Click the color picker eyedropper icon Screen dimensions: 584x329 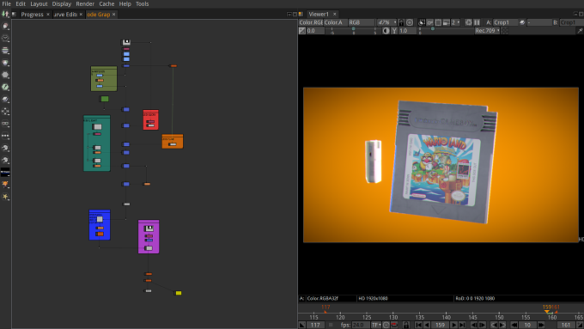pos(580,31)
